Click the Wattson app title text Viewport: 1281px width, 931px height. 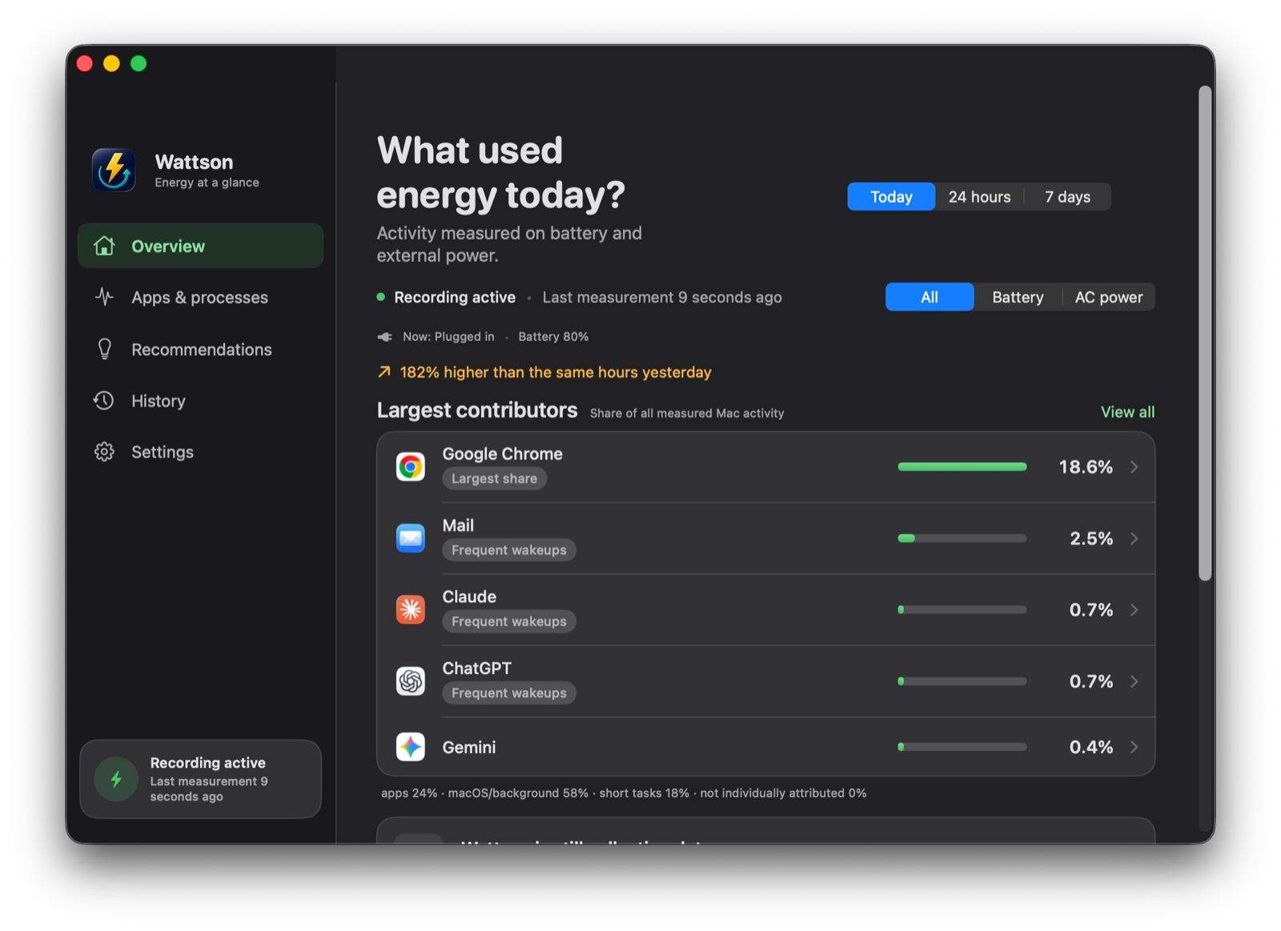[194, 162]
